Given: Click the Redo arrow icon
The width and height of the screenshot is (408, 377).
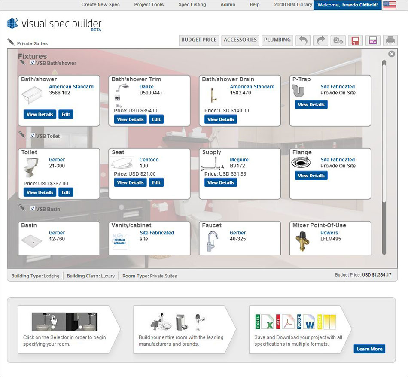Looking at the screenshot, I should coord(321,40).
